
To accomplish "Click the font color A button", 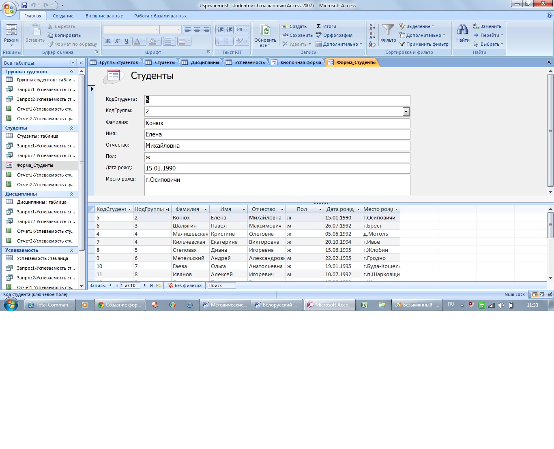I will [137, 41].
